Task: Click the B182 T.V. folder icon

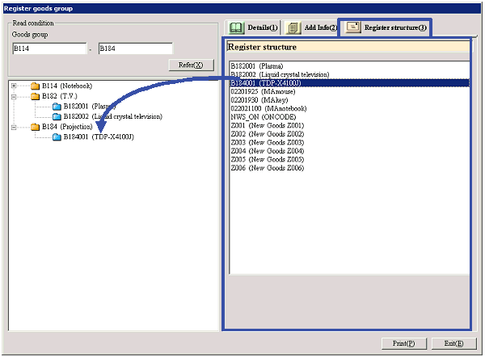Action: coord(35,96)
